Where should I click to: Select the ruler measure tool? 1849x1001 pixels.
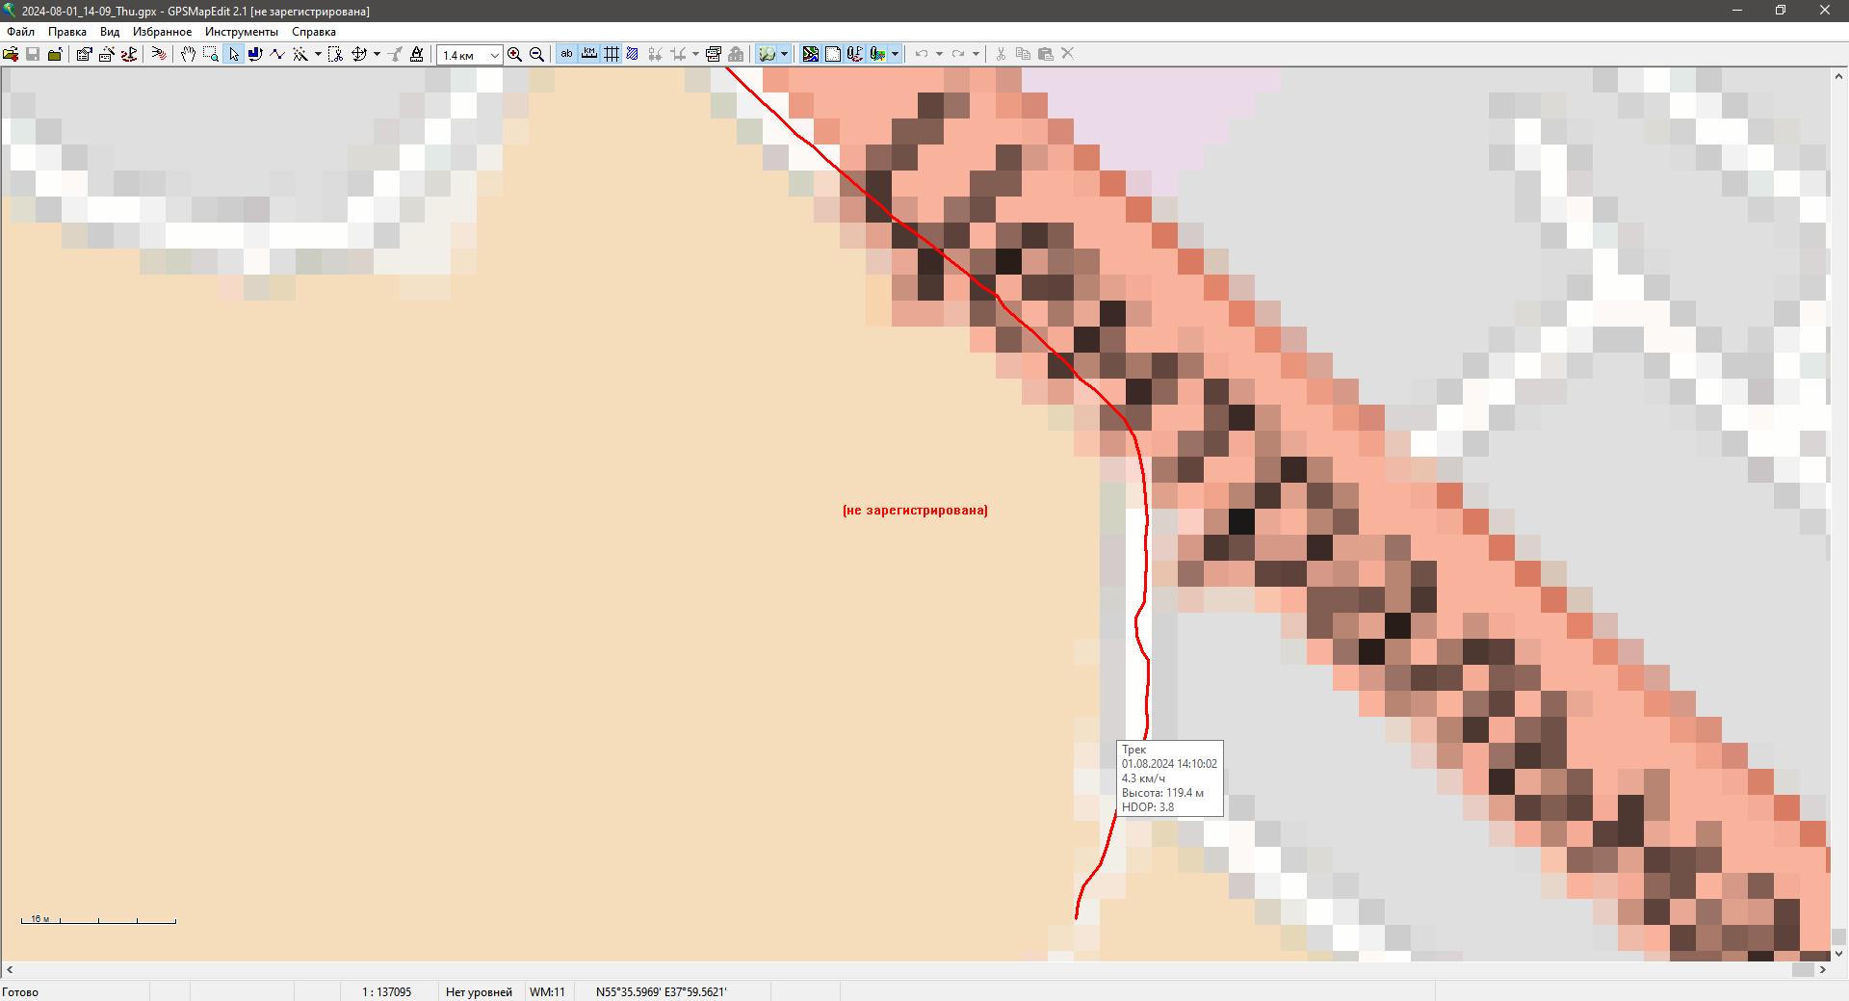pyautogui.click(x=417, y=54)
